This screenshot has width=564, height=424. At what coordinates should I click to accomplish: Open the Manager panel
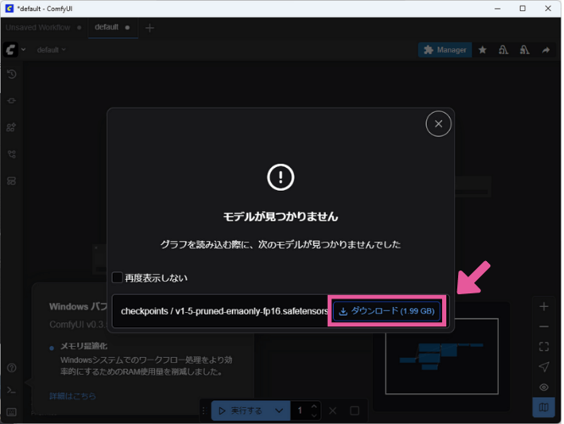[x=445, y=50]
